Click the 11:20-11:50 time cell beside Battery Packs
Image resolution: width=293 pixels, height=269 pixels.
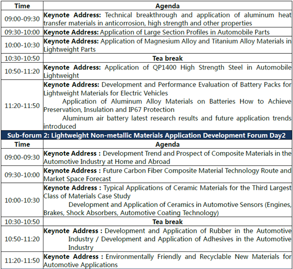22,105
